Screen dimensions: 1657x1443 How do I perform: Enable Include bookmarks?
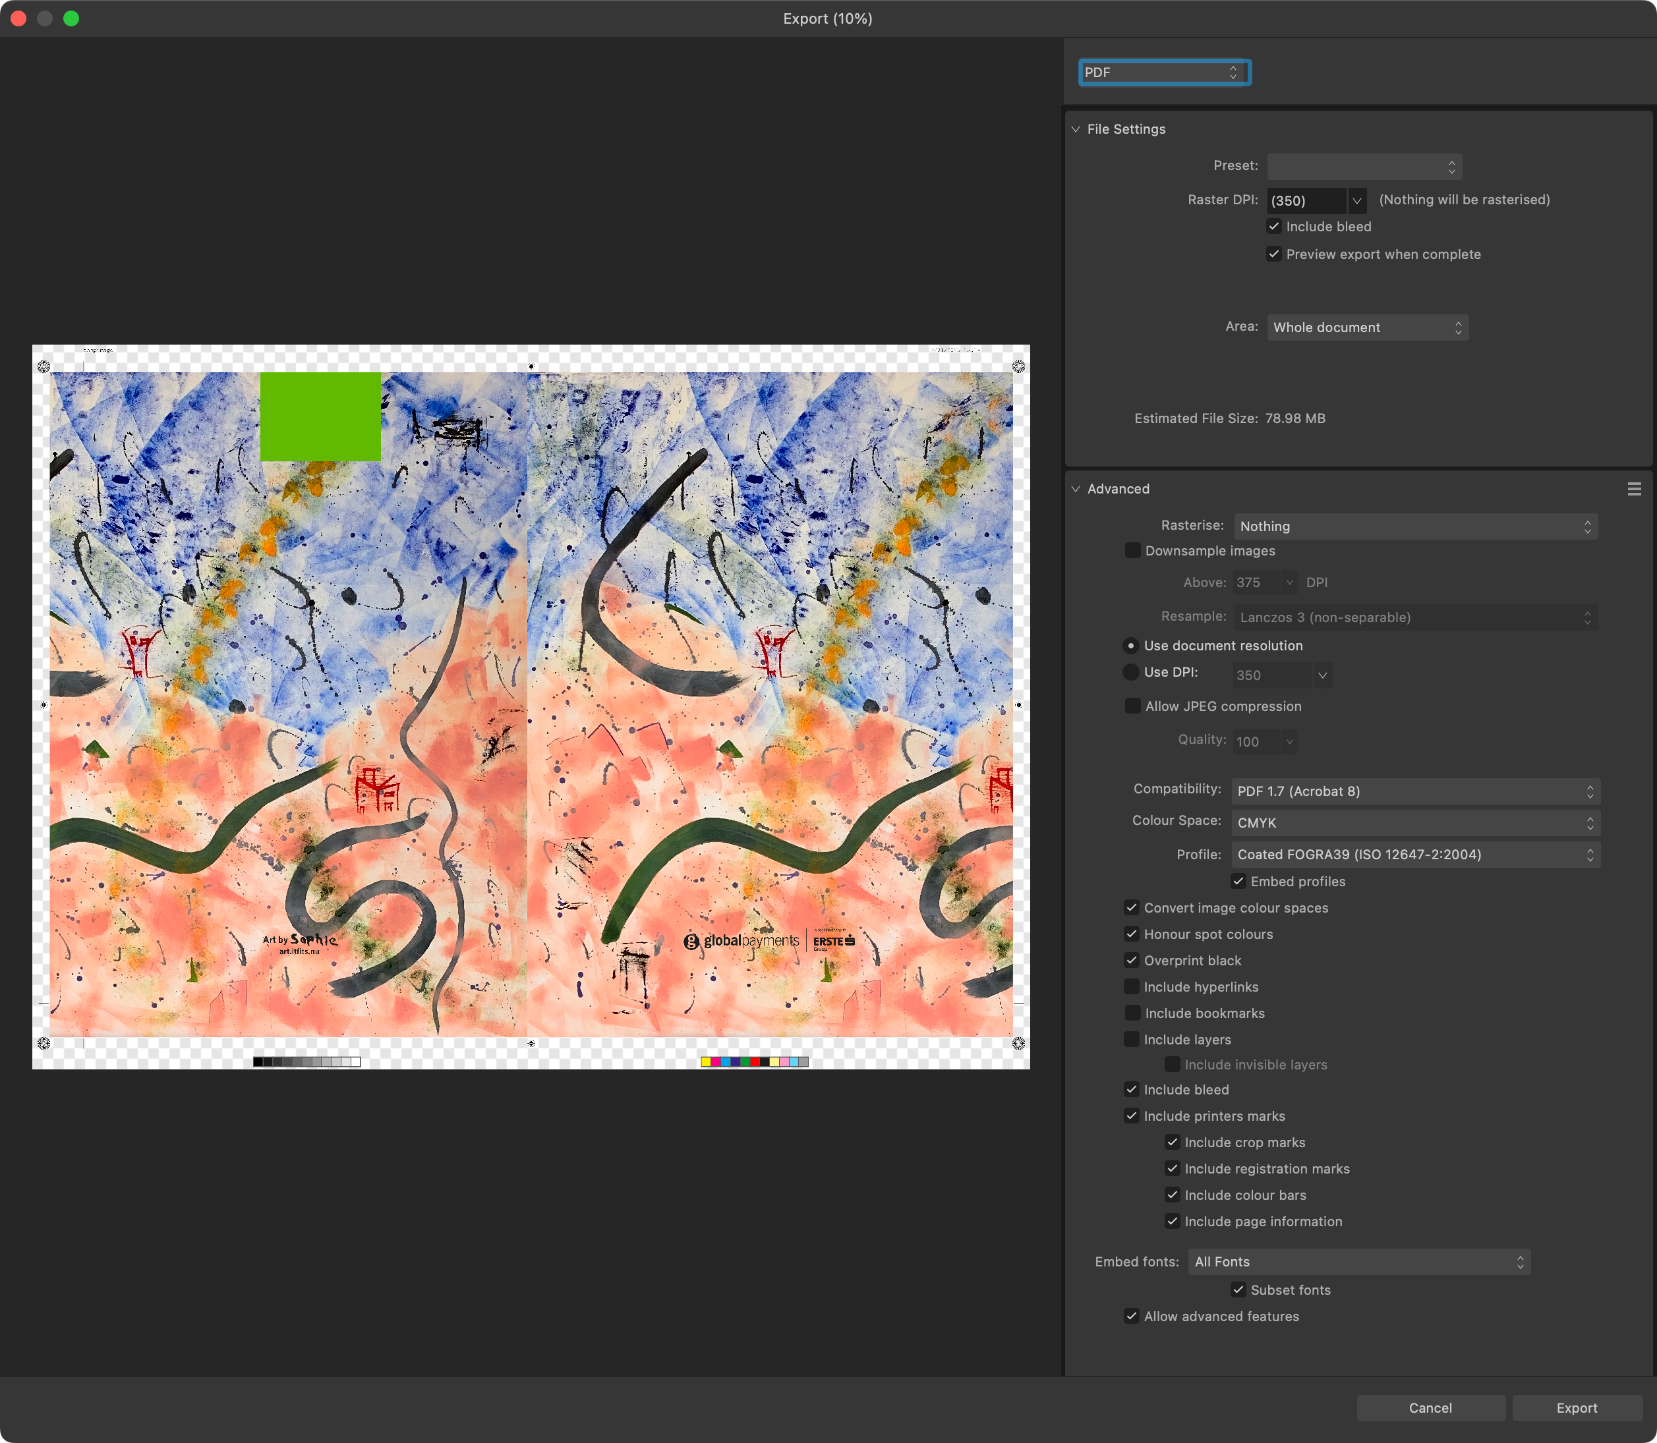click(1132, 1014)
